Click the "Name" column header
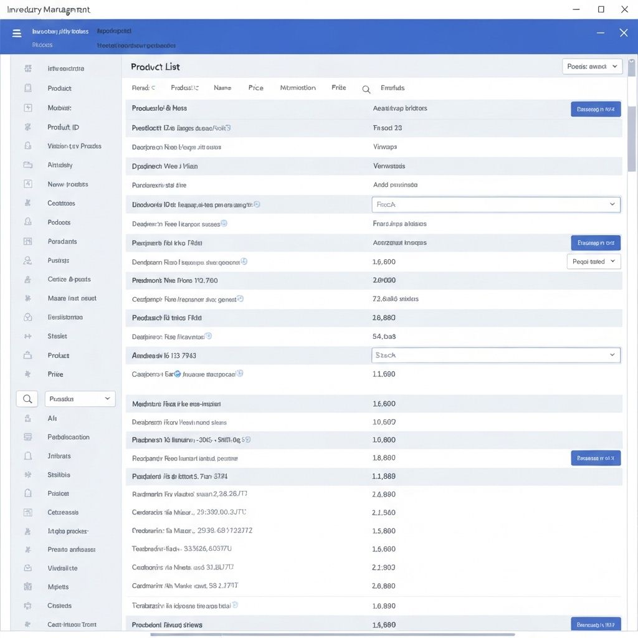The width and height of the screenshot is (638, 638). [x=222, y=88]
